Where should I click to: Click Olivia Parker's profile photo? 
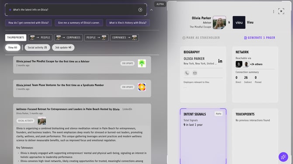(220, 22)
